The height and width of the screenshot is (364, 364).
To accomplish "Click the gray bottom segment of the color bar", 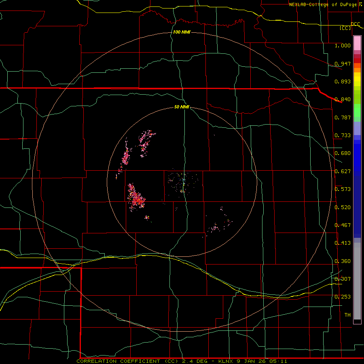I will tap(357, 281).
